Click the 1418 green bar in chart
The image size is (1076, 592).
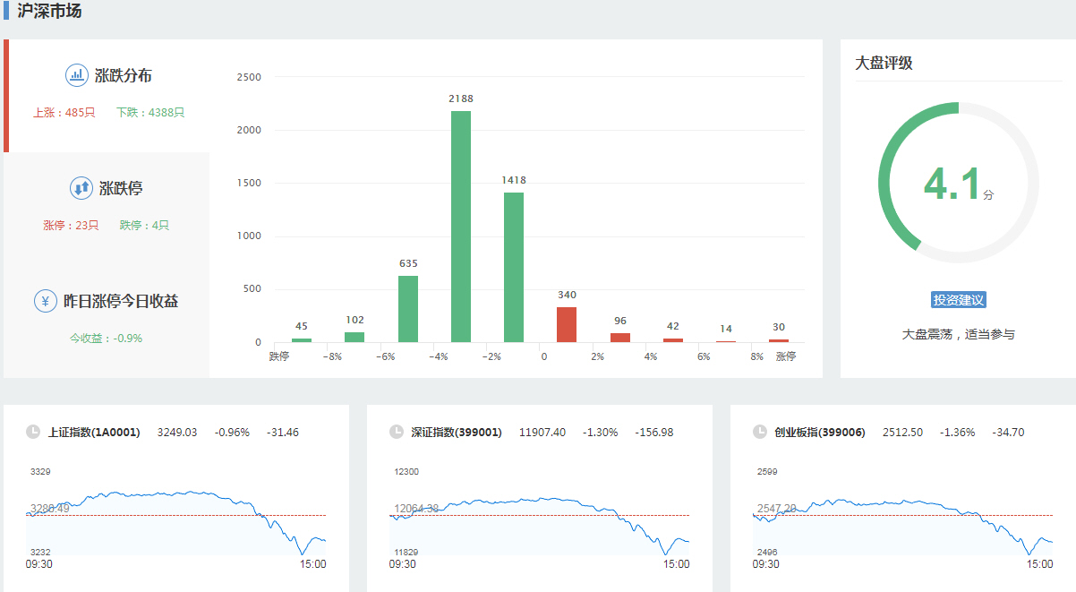pyautogui.click(x=514, y=267)
